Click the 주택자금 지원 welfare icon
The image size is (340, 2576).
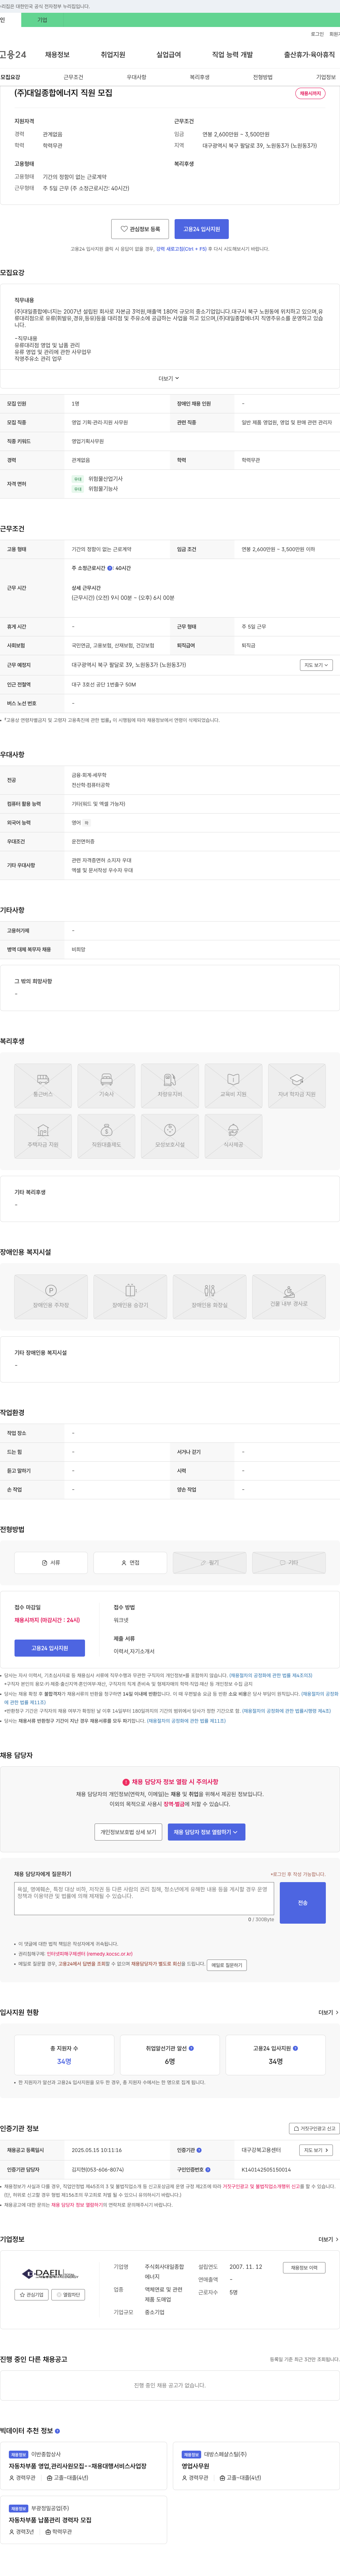[43, 1136]
